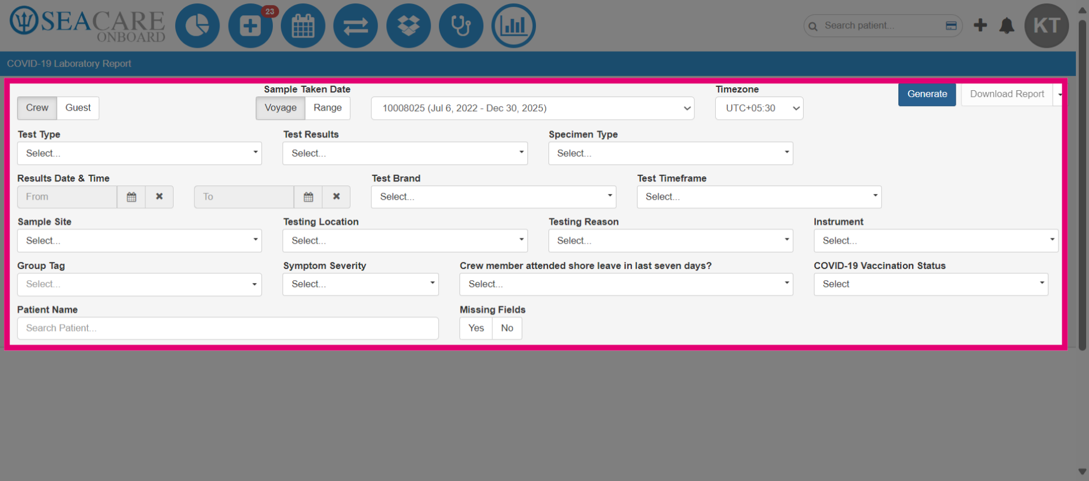This screenshot has width=1089, height=481.
Task: Open the To date calendar picker
Action: [309, 197]
